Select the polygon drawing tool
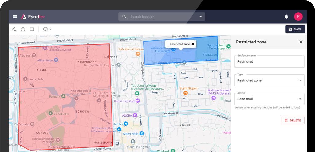The height and width of the screenshot is (152, 315). click(14, 29)
